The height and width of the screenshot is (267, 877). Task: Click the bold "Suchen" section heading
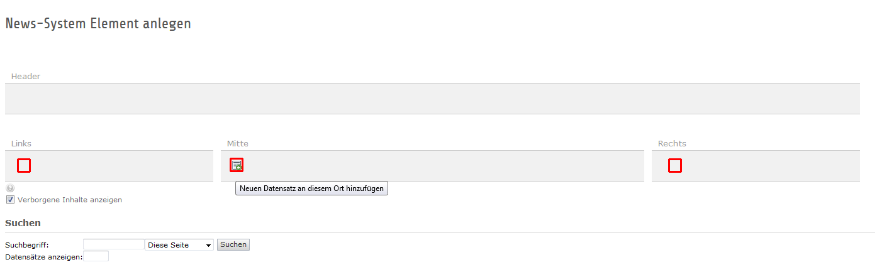pos(23,223)
